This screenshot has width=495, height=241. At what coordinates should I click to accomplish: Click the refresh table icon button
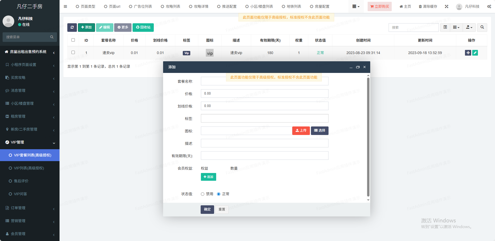point(72,27)
